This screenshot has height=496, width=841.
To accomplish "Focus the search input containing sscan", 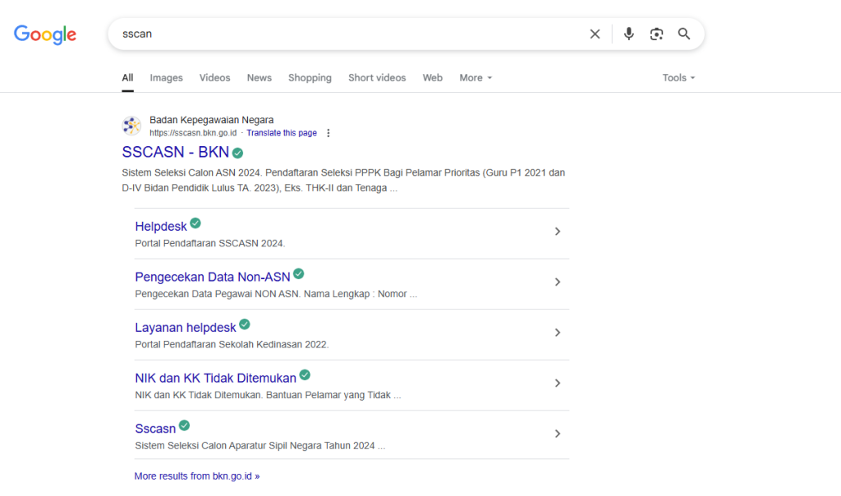I will [348, 34].
